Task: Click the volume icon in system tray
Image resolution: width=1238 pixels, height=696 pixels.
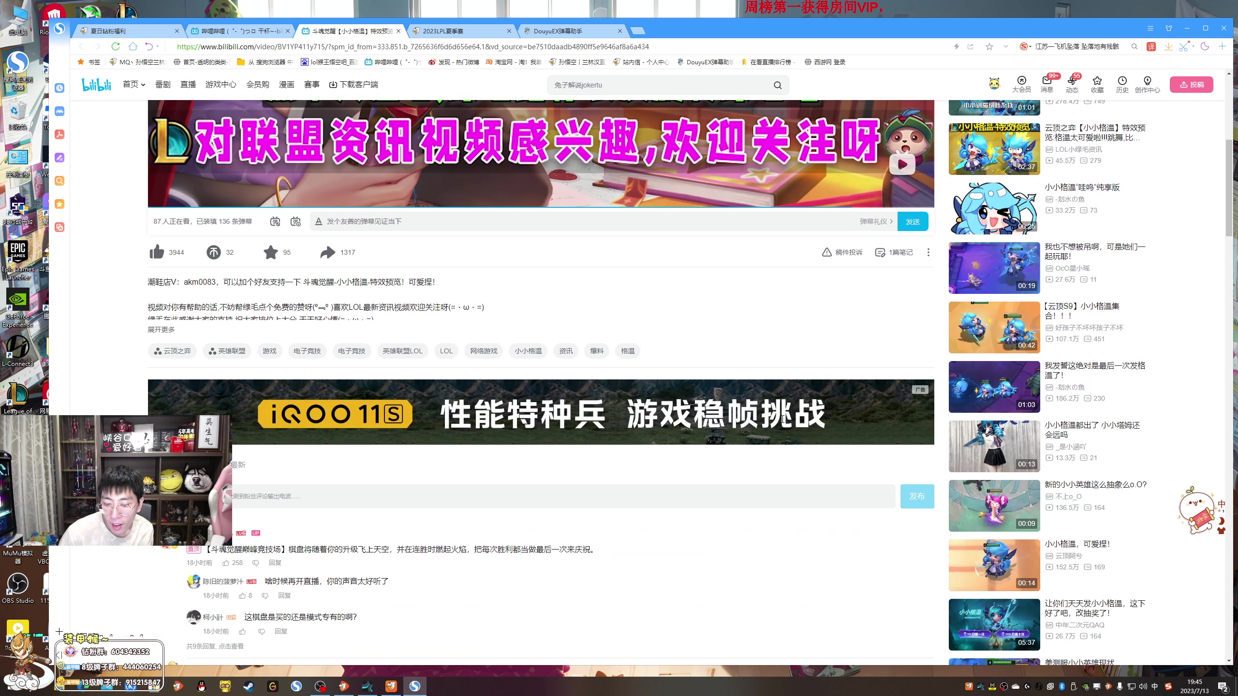Action: [x=1143, y=686]
